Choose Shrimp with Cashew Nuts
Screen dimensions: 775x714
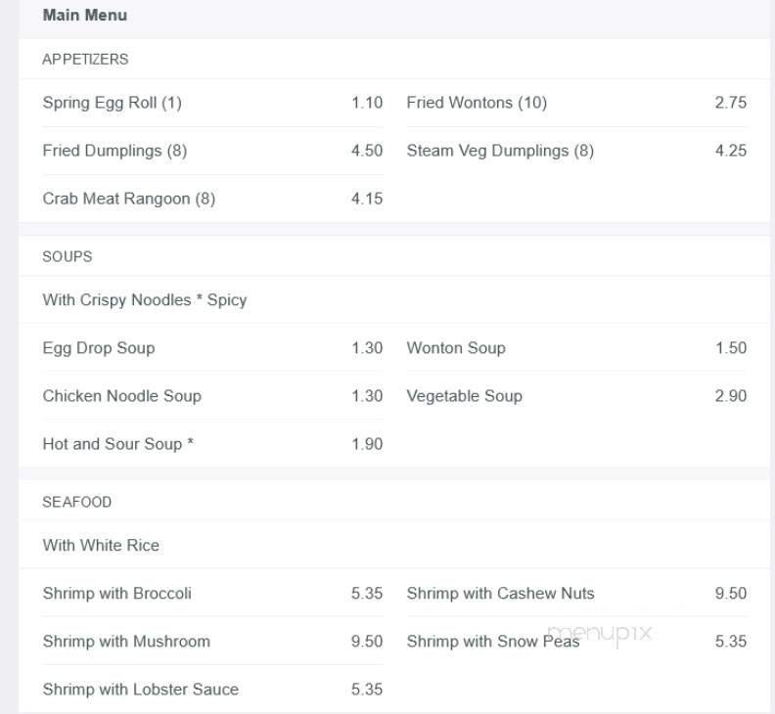click(x=500, y=594)
